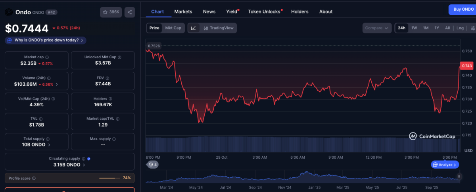Toggle Log scale on chart
Viewport: 476px width, 192px height.
coord(460,28)
